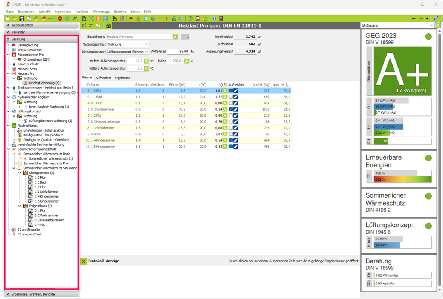Viewport: 443px width, 299px height.
Task: Toggle Aufheizlast checkbox for 1.3 Schlafzimmer
Action: click(x=231, y=128)
